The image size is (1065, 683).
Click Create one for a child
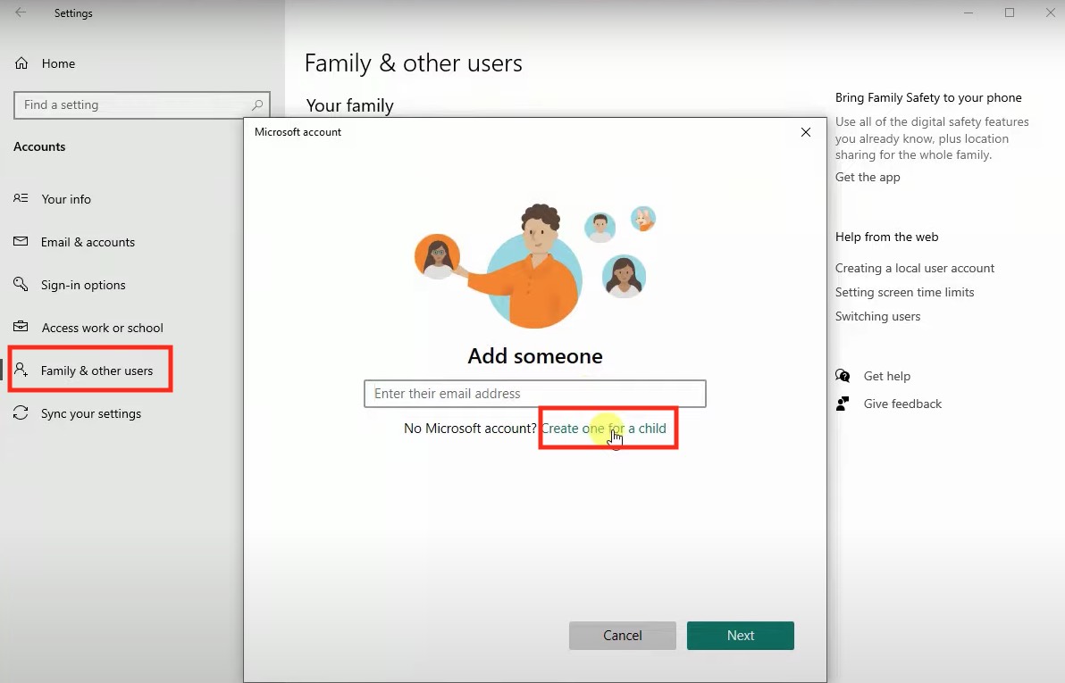[608, 429]
